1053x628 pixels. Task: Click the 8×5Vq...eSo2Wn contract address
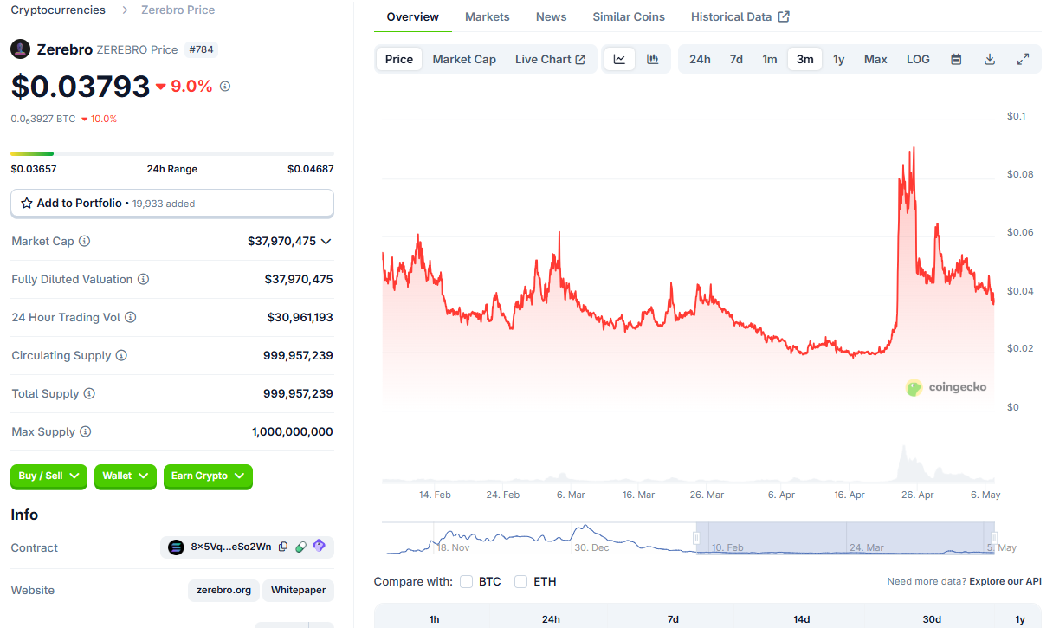pyautogui.click(x=231, y=547)
